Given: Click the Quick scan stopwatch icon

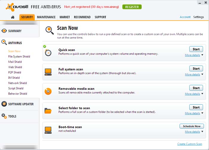Looking at the screenshot, I should (x=48, y=53).
